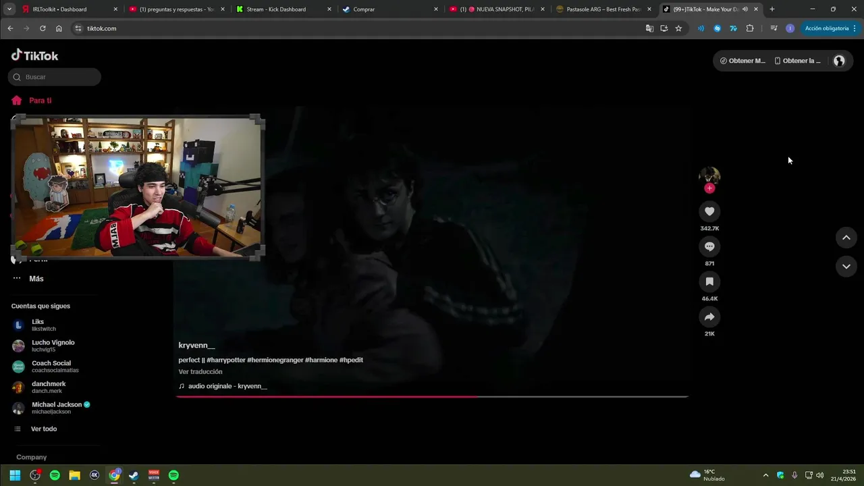Image resolution: width=864 pixels, height=486 pixels.
Task: View site information icon in address bar
Action: (x=78, y=28)
